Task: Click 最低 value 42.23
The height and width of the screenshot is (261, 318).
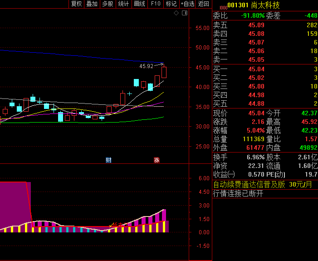Action: click(309, 130)
